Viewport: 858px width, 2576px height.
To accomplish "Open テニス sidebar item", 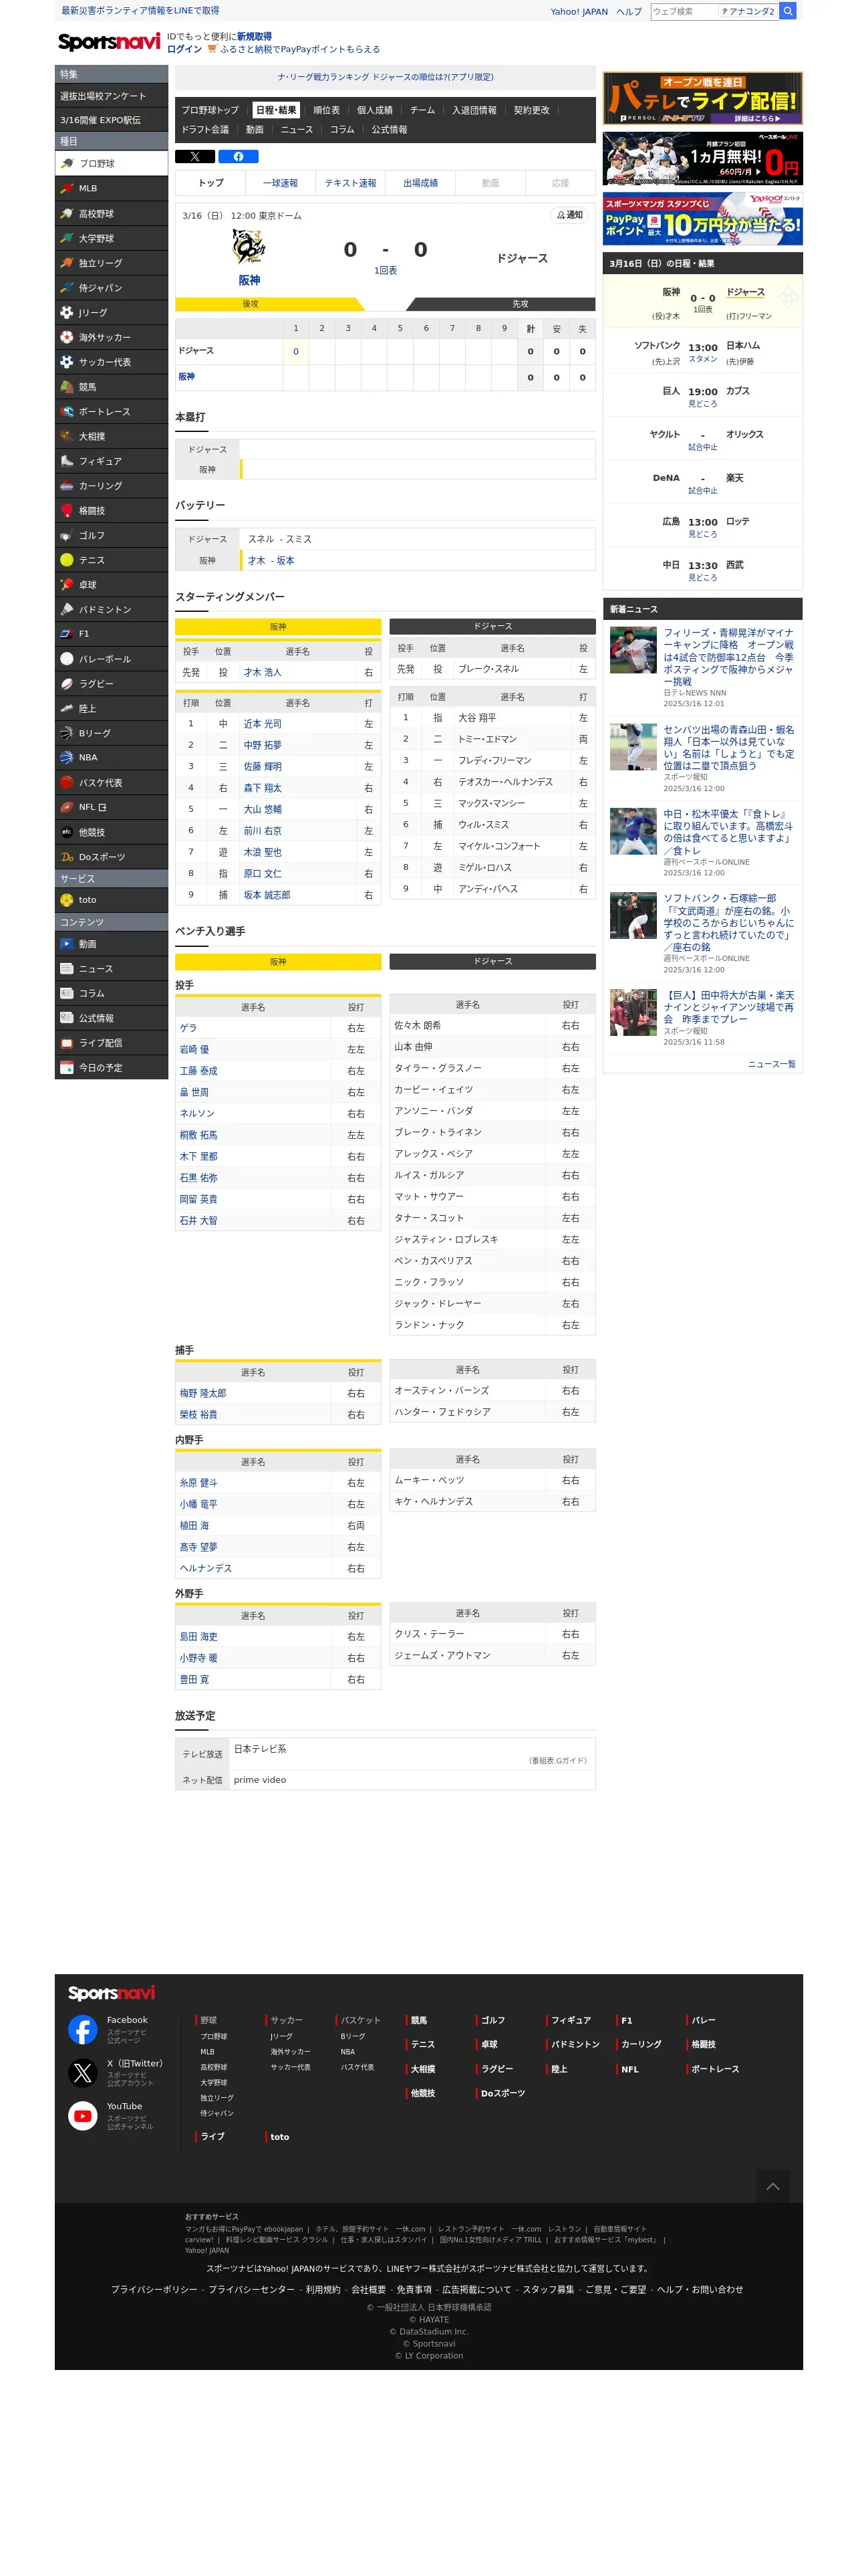I will (x=111, y=560).
